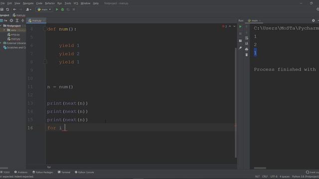Clear all console output with trash icon

pyautogui.click(x=246, y=55)
